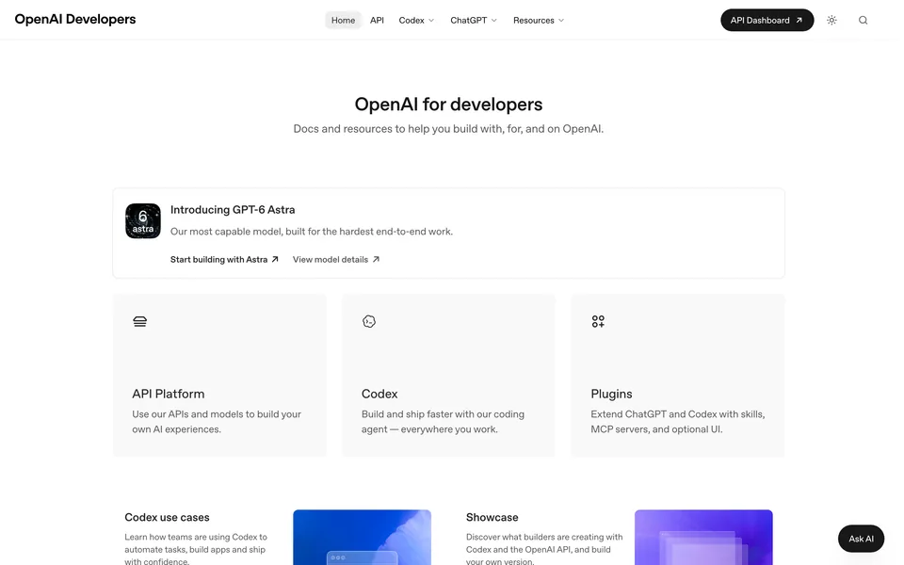Image resolution: width=904 pixels, height=565 pixels.
Task: Click the API Platform stacked layers icon
Action: (x=140, y=321)
